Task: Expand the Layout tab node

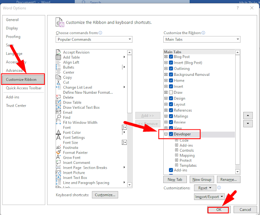Action: pyautogui.click(x=166, y=104)
